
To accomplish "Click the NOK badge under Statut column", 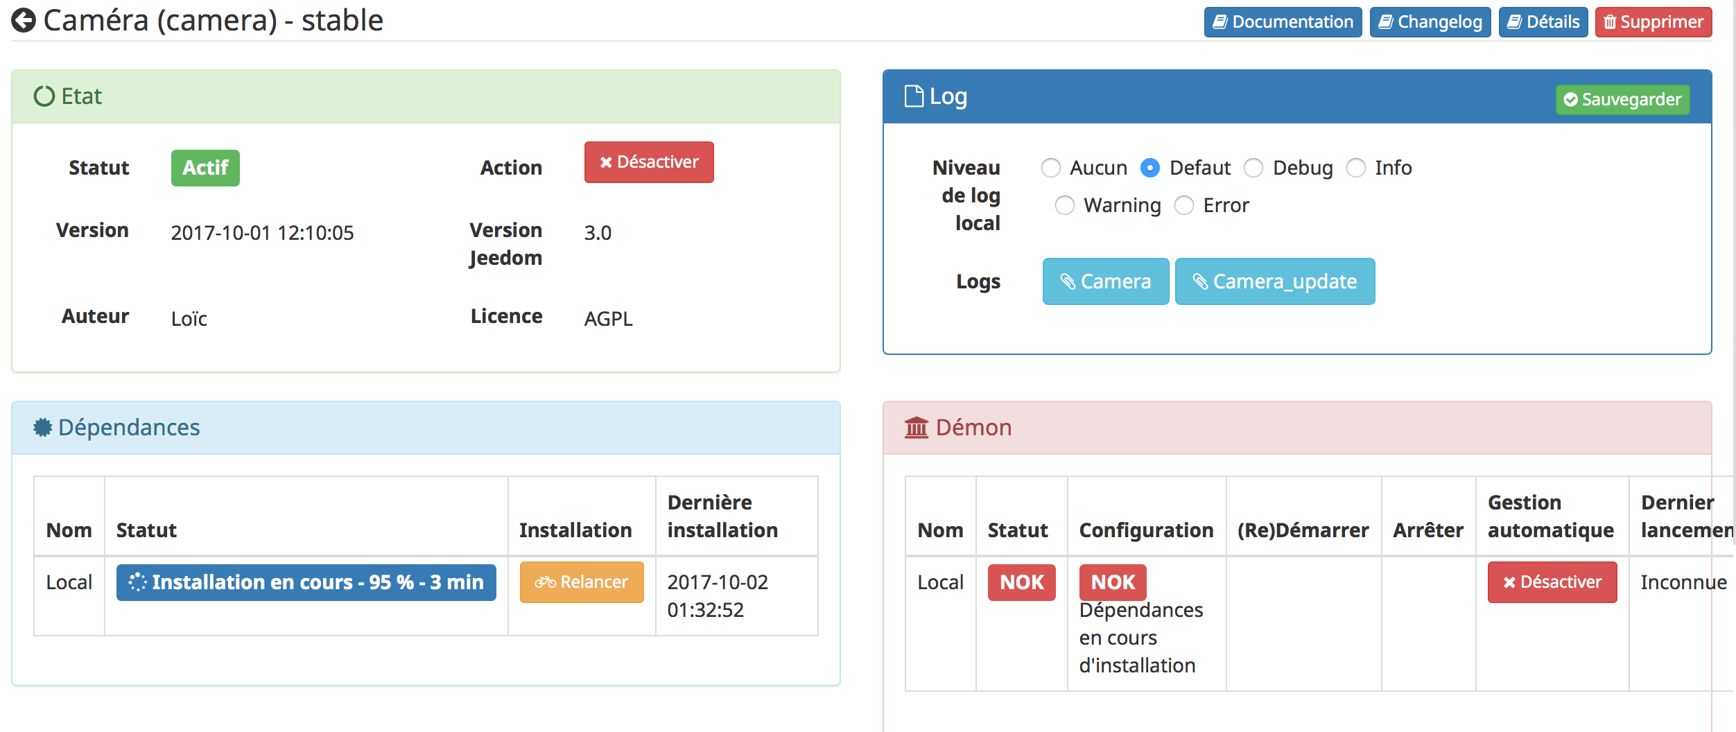I will [1022, 582].
